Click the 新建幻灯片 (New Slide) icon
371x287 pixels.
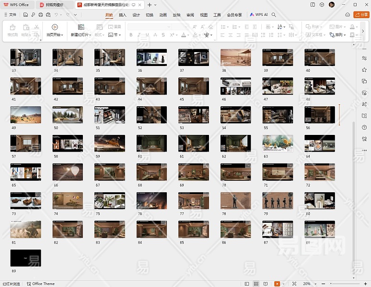(x=81, y=27)
